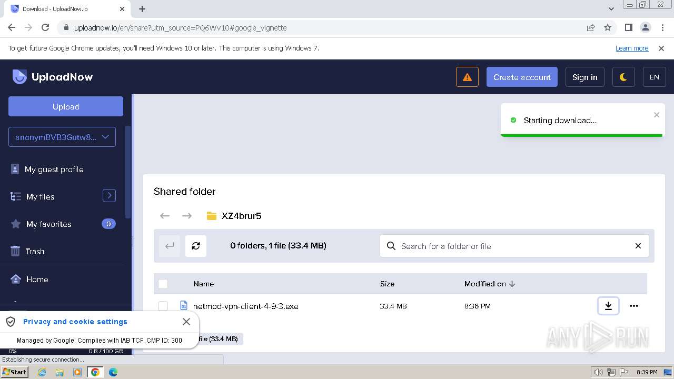This screenshot has height=379, width=674.
Task: Sort by Modified on column
Action: point(490,284)
